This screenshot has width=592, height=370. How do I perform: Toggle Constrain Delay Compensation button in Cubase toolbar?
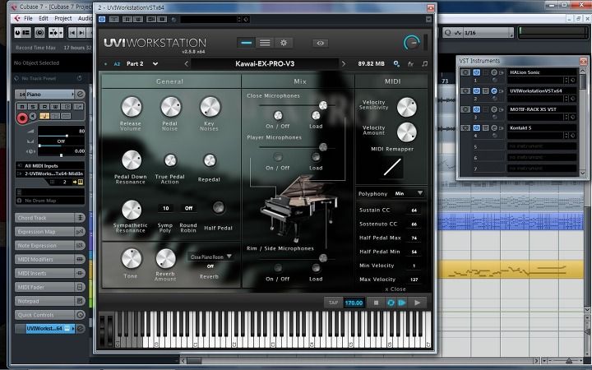click(39, 33)
